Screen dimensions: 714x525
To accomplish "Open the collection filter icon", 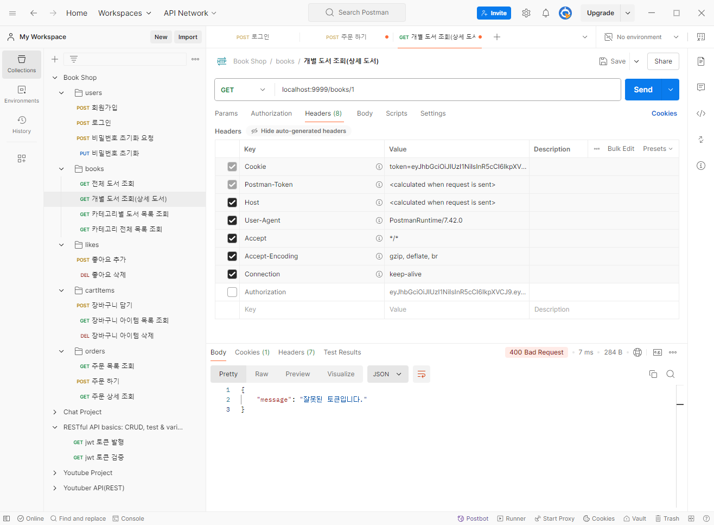I will coord(74,59).
